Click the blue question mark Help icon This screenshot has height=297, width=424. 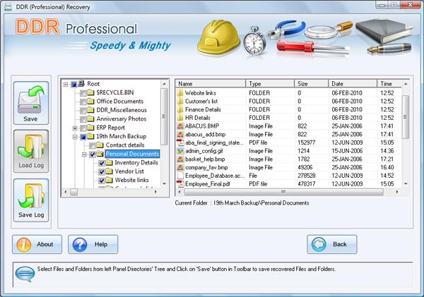point(80,244)
